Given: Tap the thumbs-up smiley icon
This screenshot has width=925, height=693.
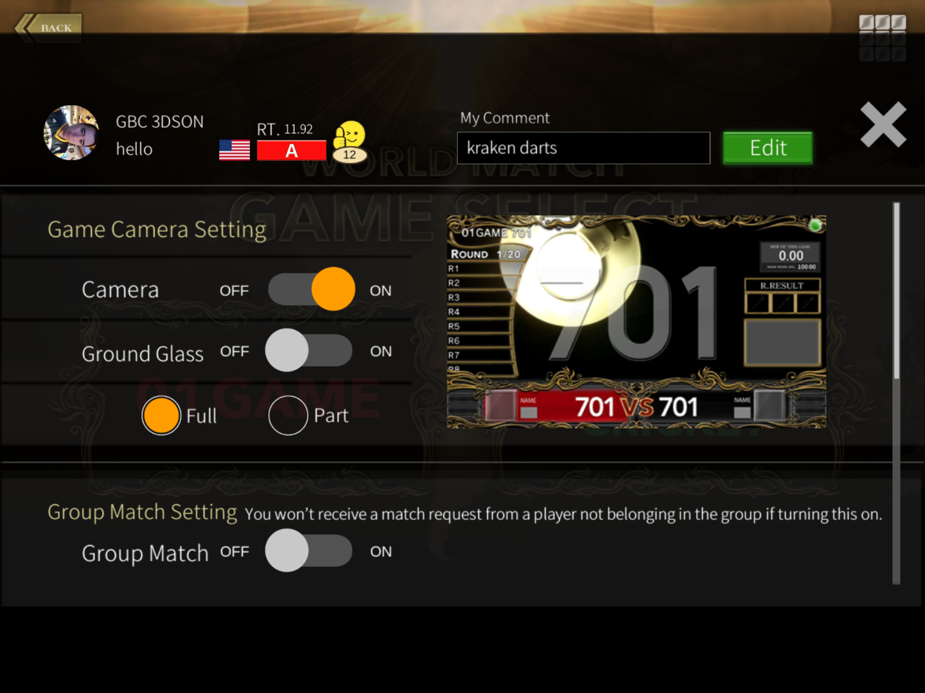Looking at the screenshot, I should (349, 134).
